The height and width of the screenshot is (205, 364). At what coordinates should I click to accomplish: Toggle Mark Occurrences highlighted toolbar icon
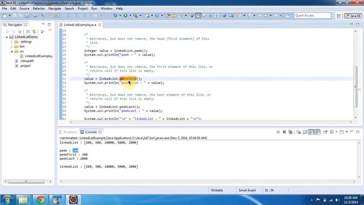(x=198, y=15)
